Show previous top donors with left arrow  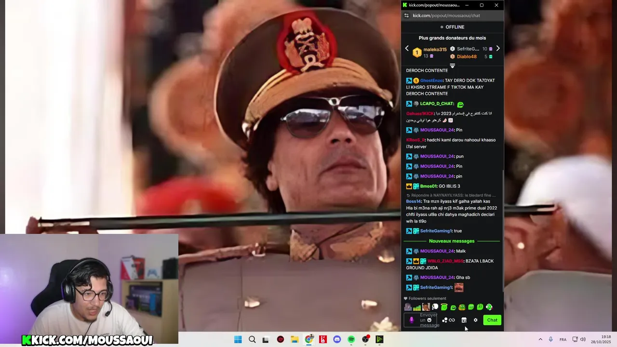[407, 48]
